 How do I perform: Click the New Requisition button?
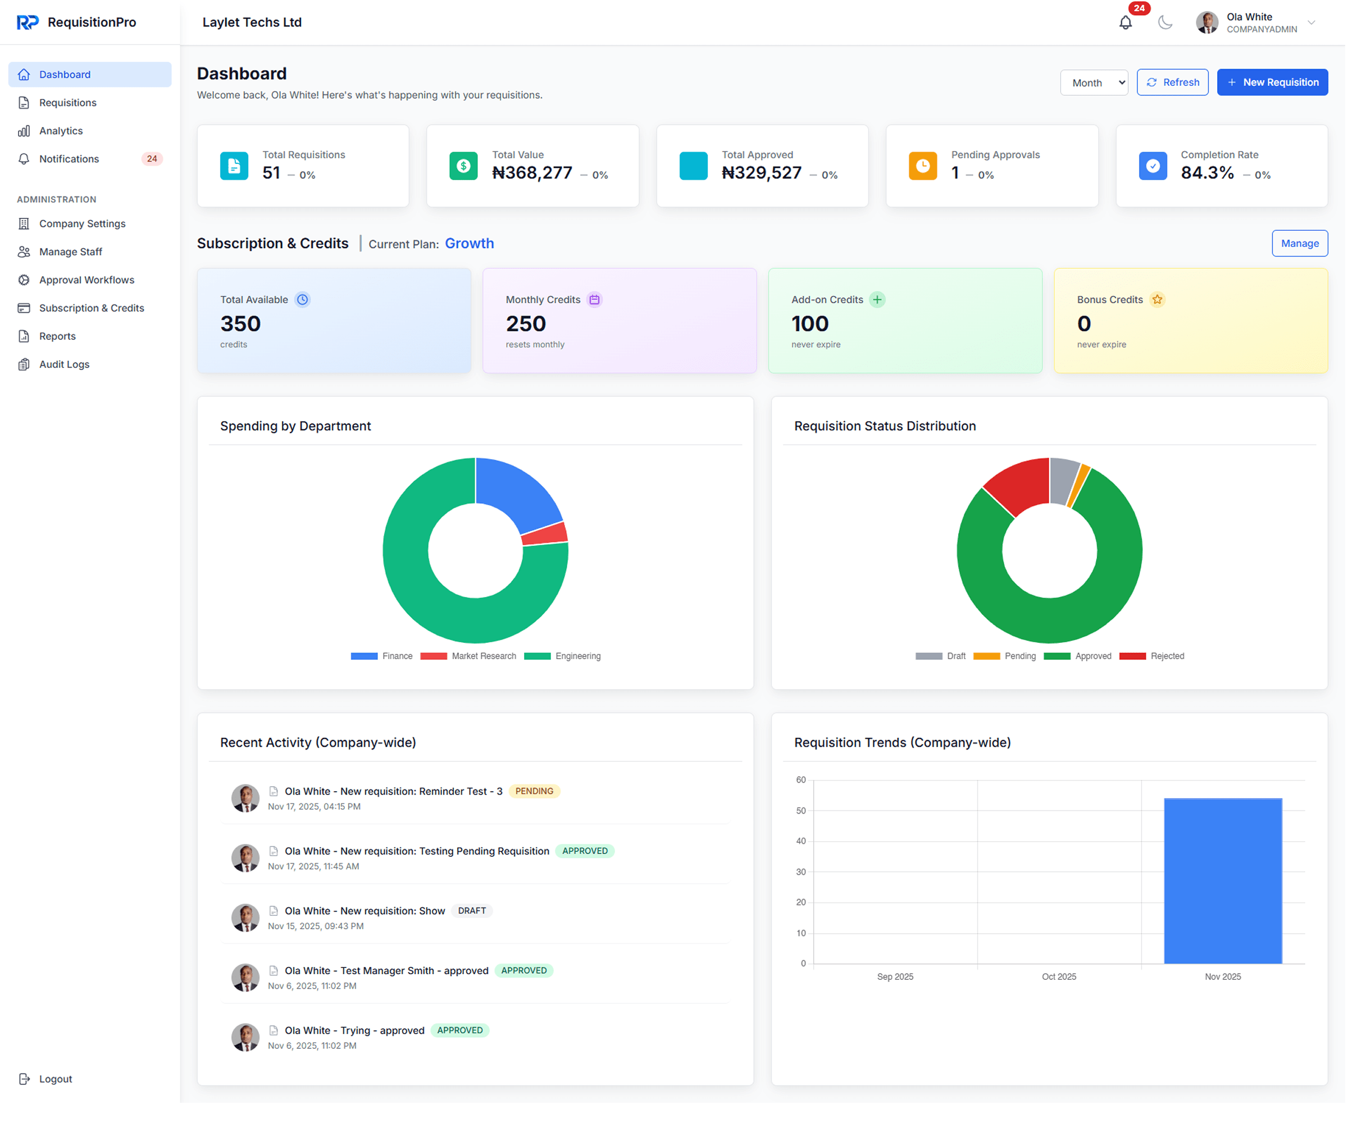coord(1272,82)
